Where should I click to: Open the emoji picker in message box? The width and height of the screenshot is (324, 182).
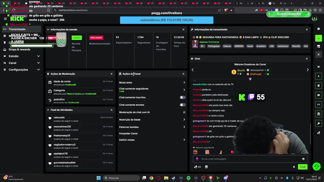click(x=303, y=159)
